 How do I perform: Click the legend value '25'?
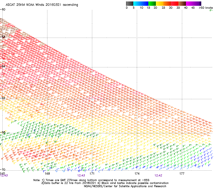point(163,8)
